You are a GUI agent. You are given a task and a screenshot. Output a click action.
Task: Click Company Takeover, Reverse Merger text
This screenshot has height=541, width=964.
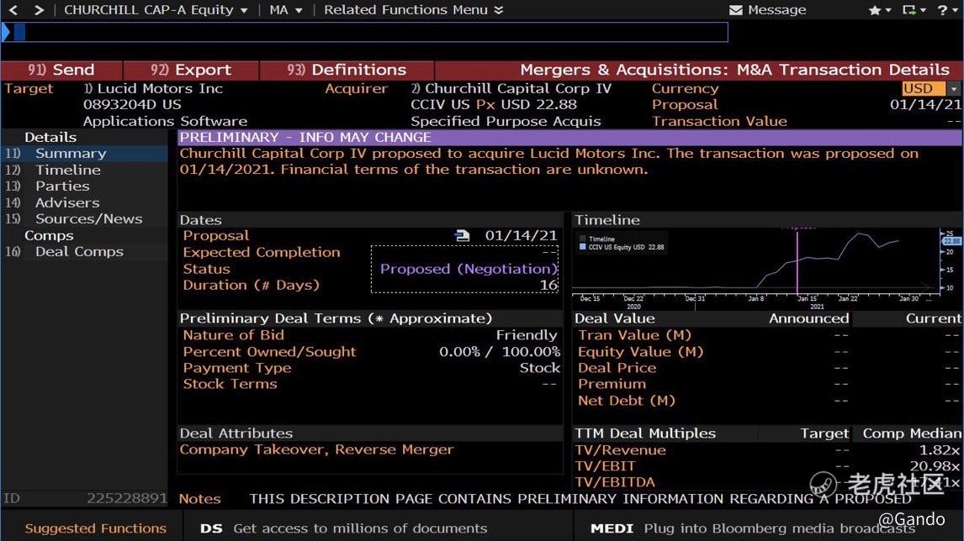[316, 449]
